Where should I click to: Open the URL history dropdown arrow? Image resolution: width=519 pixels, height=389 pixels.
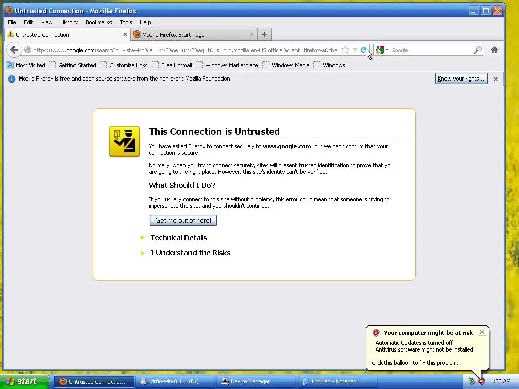click(355, 50)
